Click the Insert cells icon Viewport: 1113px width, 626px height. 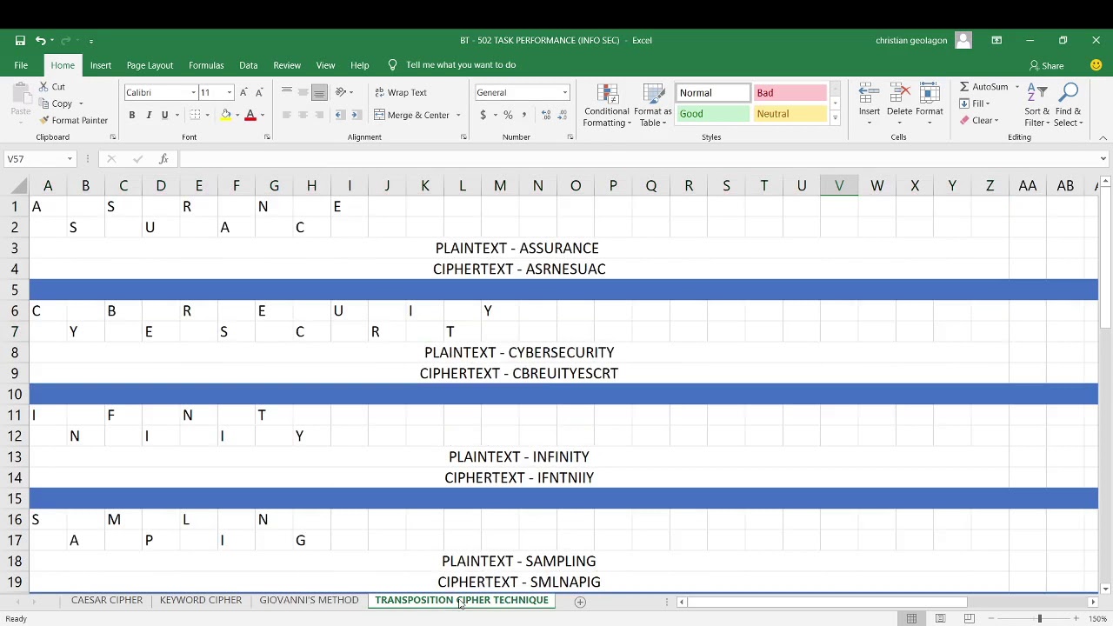tap(869, 100)
